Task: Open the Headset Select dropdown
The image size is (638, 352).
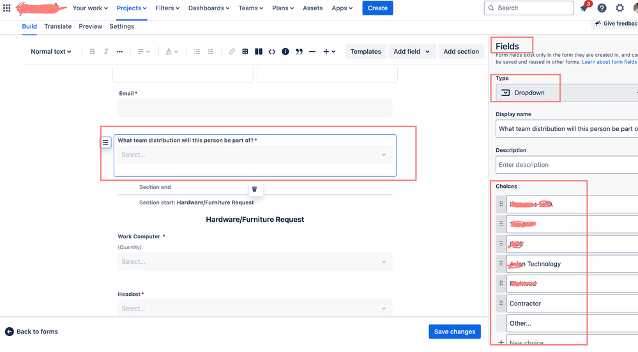Action: pyautogui.click(x=255, y=308)
